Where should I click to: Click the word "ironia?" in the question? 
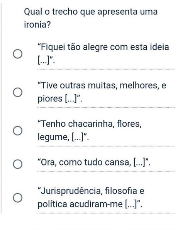pyautogui.click(x=37, y=24)
